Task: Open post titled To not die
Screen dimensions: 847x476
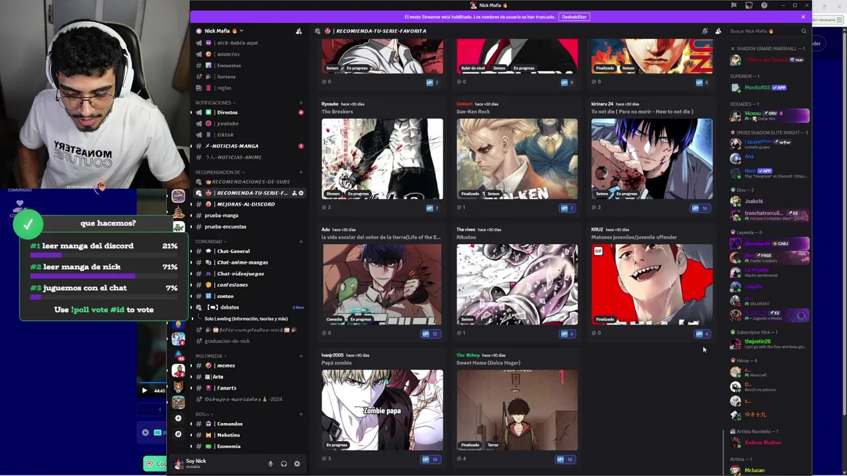Action: (x=642, y=112)
